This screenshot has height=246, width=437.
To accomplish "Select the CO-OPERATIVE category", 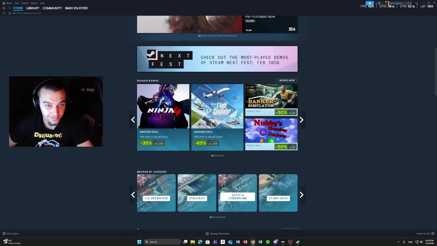I will pyautogui.click(x=156, y=193).
